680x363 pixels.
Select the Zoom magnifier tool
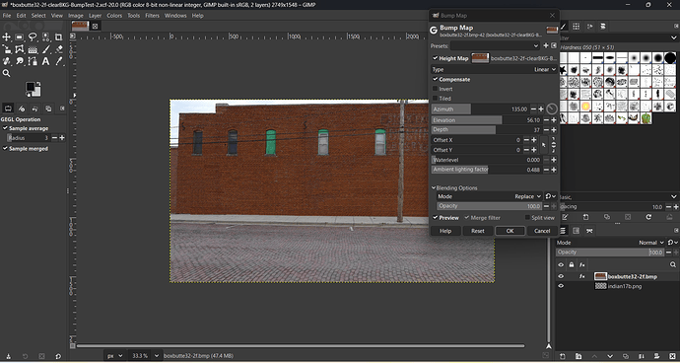(7, 74)
